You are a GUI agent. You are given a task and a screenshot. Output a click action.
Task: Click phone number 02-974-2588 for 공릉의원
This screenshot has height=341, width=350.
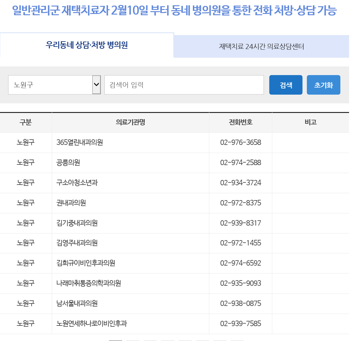click(240, 163)
